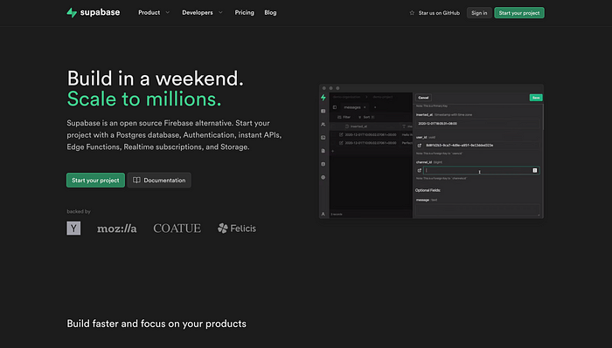Click the table editor icon in demo sidebar

point(323,111)
